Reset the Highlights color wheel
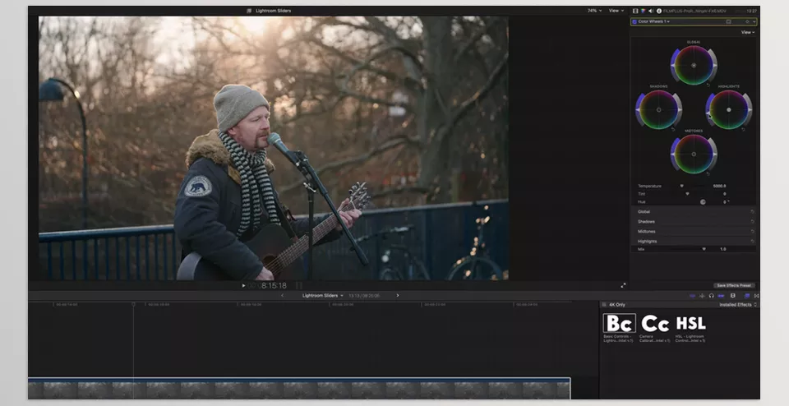 tap(743, 129)
